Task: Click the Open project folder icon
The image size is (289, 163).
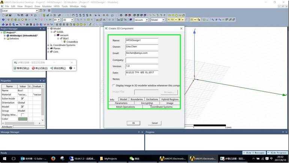Action: point(7,15)
